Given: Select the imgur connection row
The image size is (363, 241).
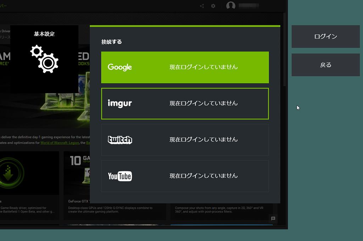Looking at the screenshot, I should pos(185,104).
